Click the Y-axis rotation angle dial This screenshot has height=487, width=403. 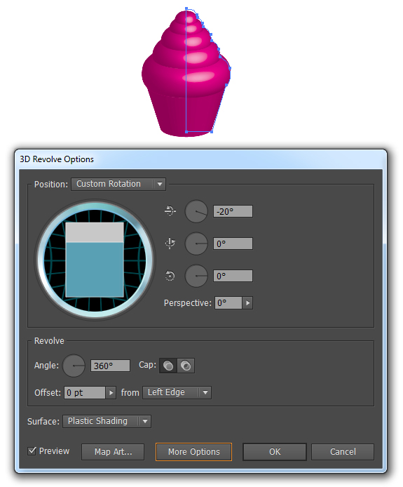(196, 243)
